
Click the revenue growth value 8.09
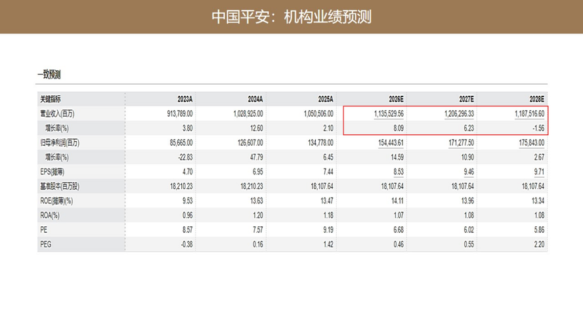click(x=399, y=128)
